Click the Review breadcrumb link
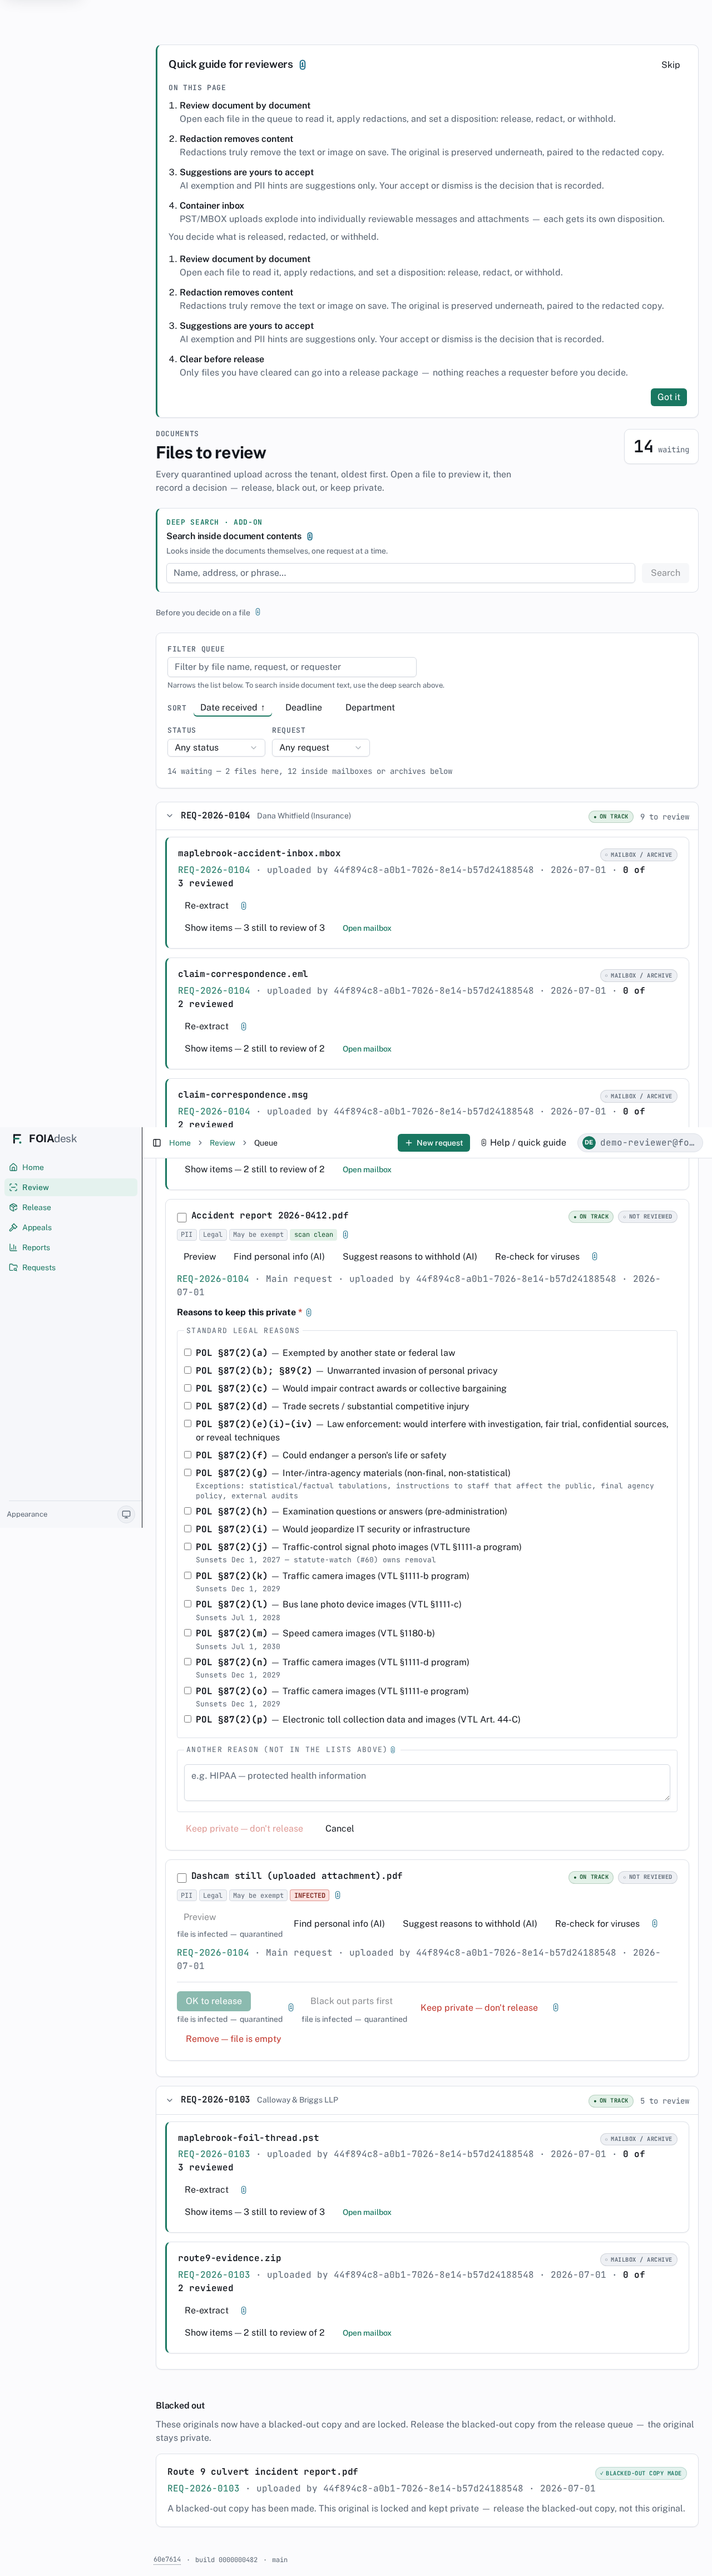The height and width of the screenshot is (2576, 712). (222, 1143)
